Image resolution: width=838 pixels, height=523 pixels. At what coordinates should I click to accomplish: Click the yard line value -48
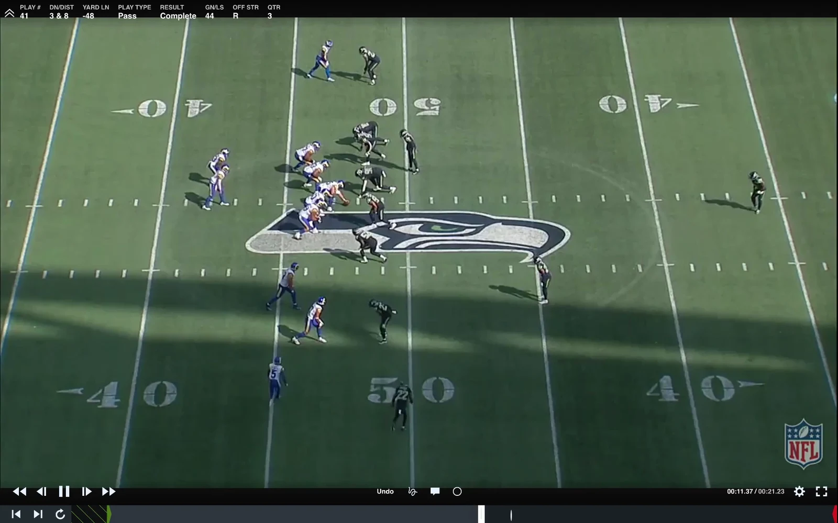(89, 16)
